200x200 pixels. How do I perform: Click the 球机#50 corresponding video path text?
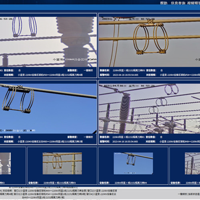[50, 75]
